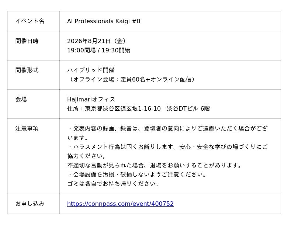Image resolution: width=295 pixels, height=225 pixels.
Task: Click the 会場 row label
Action: point(21,99)
